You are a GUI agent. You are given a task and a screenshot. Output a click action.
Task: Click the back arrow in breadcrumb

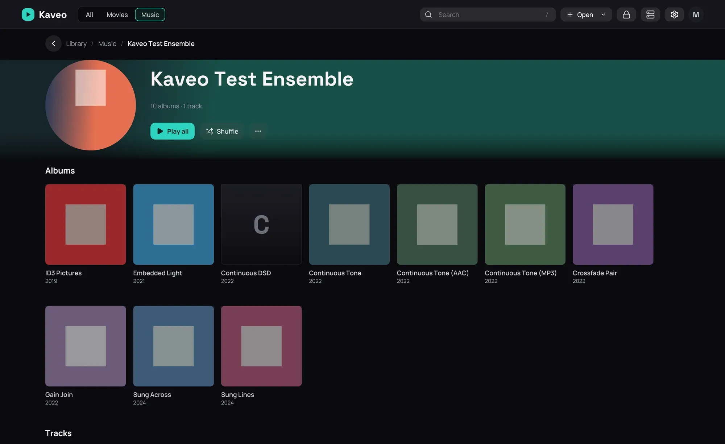pos(53,43)
